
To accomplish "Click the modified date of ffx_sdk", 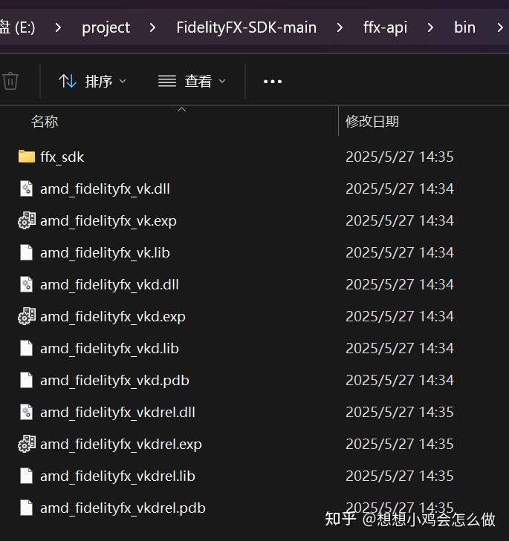I will (400, 157).
